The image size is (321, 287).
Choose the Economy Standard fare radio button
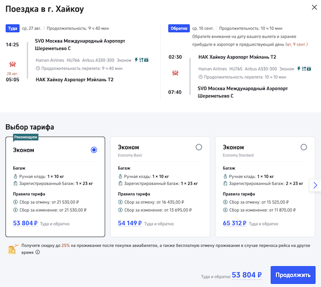304,147
